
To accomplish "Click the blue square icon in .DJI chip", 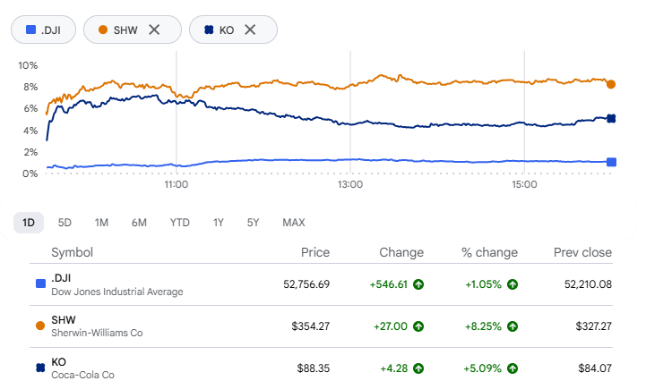I will click(30, 30).
